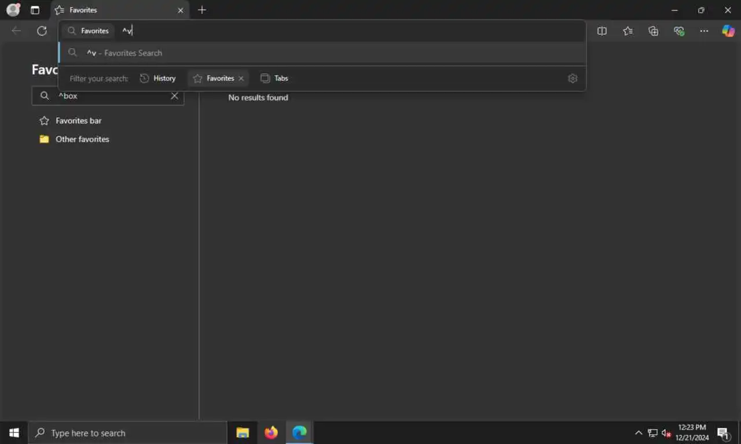
Task: Select the '^v - Favorites Search' suggestion
Action: [x=322, y=53]
